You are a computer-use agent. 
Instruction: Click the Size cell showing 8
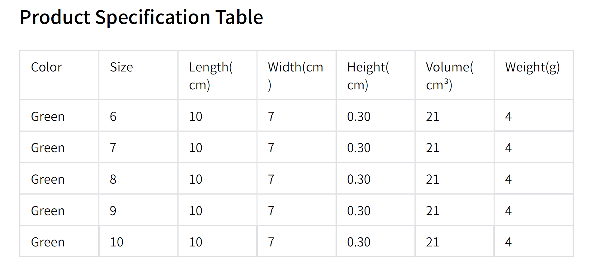click(x=113, y=179)
